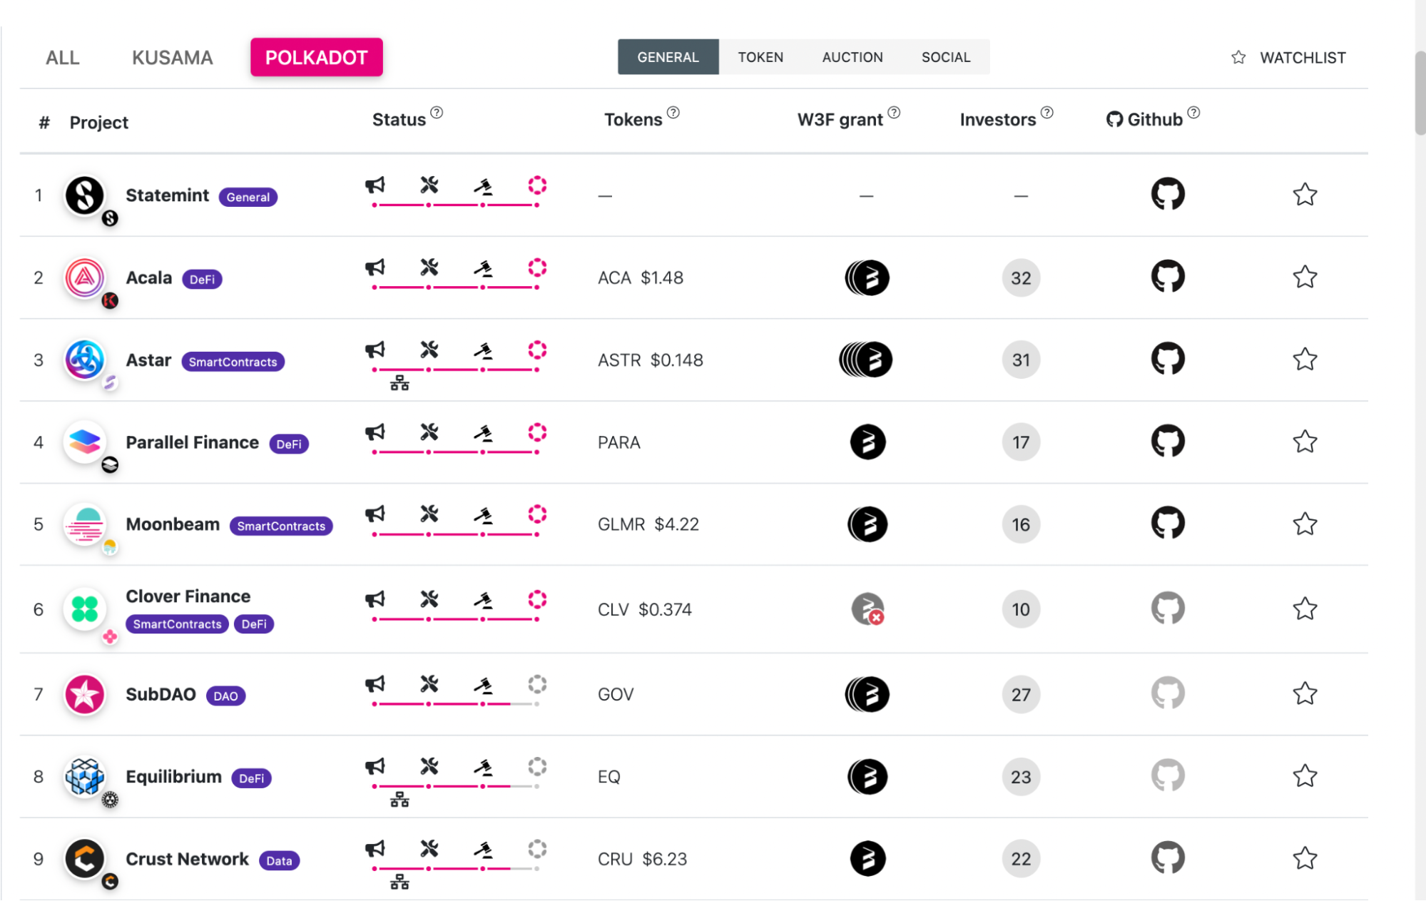Select the GENERAL view tab
Screen dimensions: 1426x901
(x=668, y=57)
